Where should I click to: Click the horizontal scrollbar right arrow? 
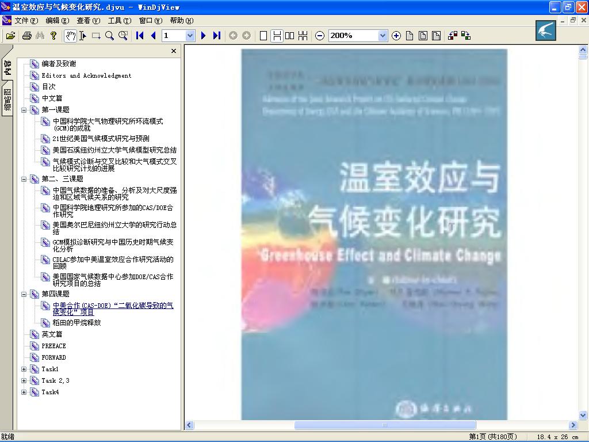573,425
